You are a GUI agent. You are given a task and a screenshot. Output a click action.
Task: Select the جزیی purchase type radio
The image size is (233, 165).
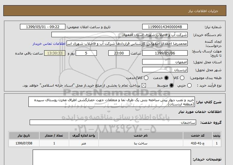click(189, 85)
